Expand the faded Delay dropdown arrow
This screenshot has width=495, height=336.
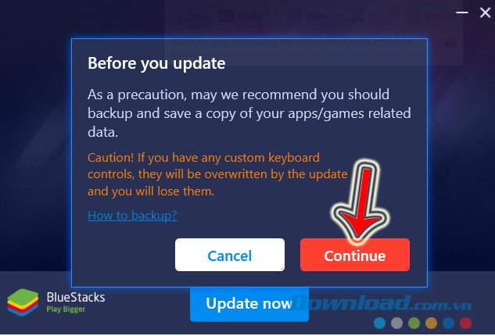[340, 16]
